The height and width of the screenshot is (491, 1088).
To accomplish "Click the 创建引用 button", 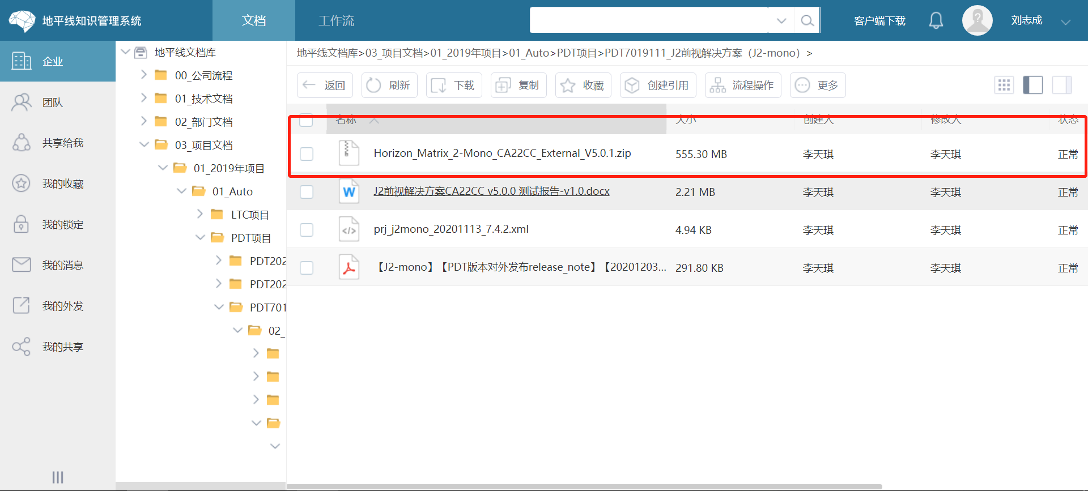I will pyautogui.click(x=658, y=85).
